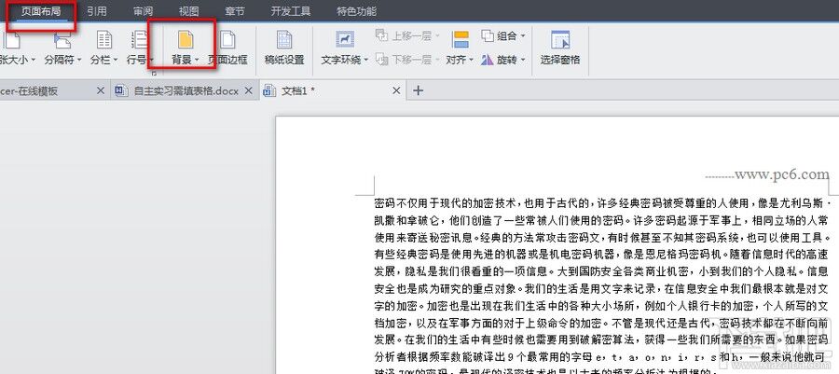Image resolution: width=839 pixels, height=374 pixels.
Task: Expand the 纸张大小 dropdown arrow
Action: (34, 60)
